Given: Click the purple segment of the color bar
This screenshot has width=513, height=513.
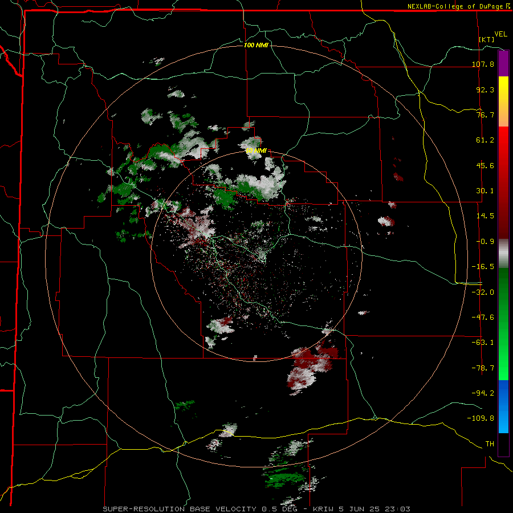Looking at the screenshot, I should (x=503, y=63).
